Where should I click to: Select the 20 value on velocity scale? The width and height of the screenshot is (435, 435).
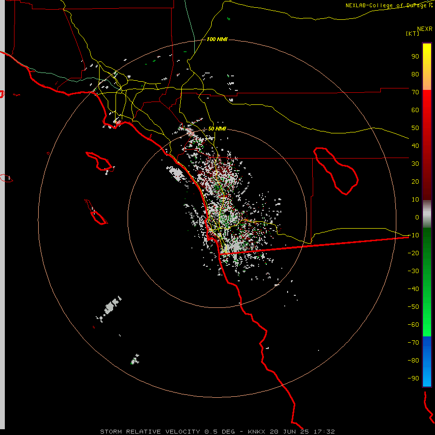coord(415,181)
